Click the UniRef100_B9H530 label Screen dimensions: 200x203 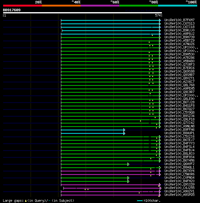(179, 54)
